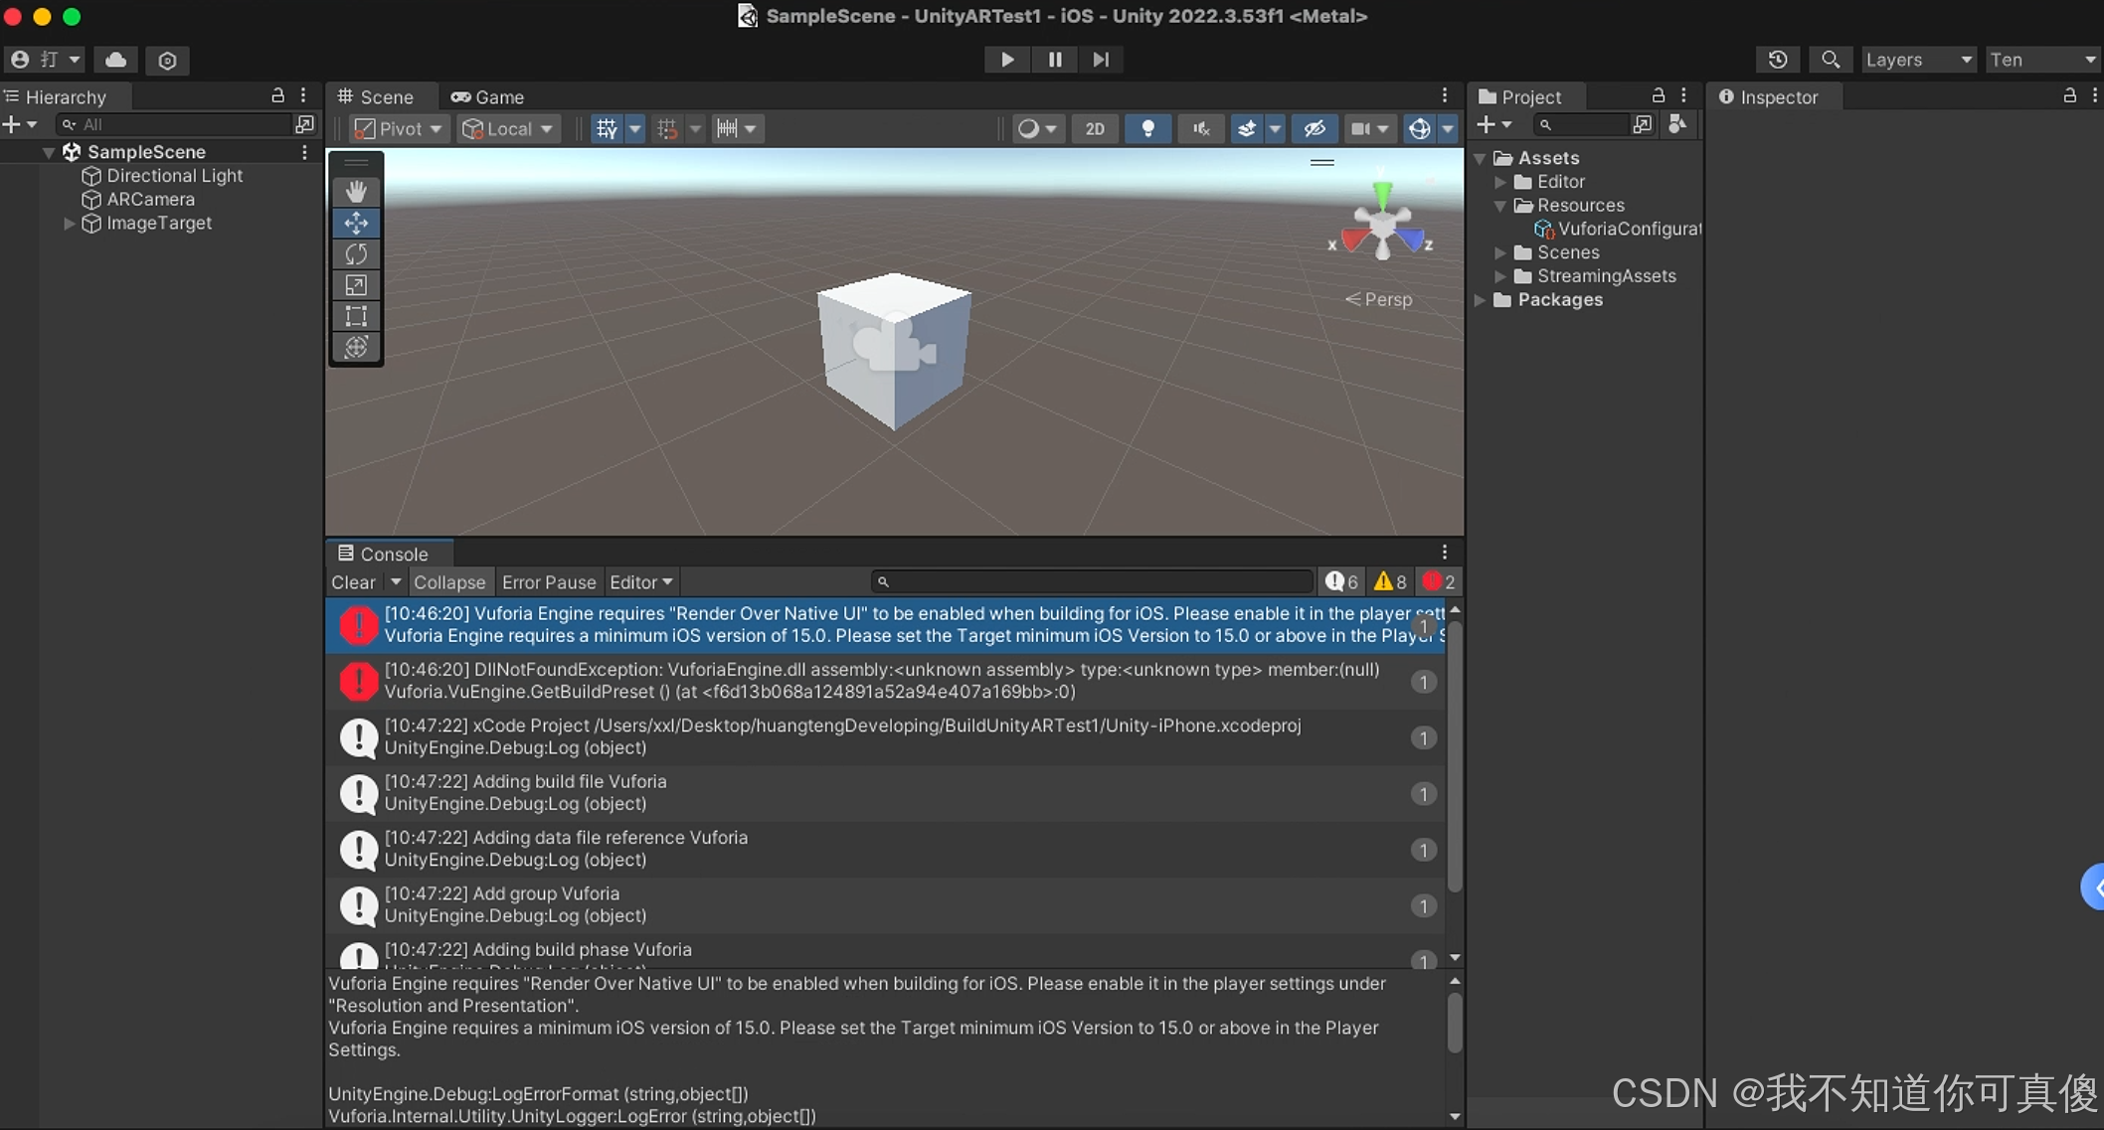Image resolution: width=2104 pixels, height=1130 pixels.
Task: Toggle grid snapping button
Action: pyautogui.click(x=667, y=129)
